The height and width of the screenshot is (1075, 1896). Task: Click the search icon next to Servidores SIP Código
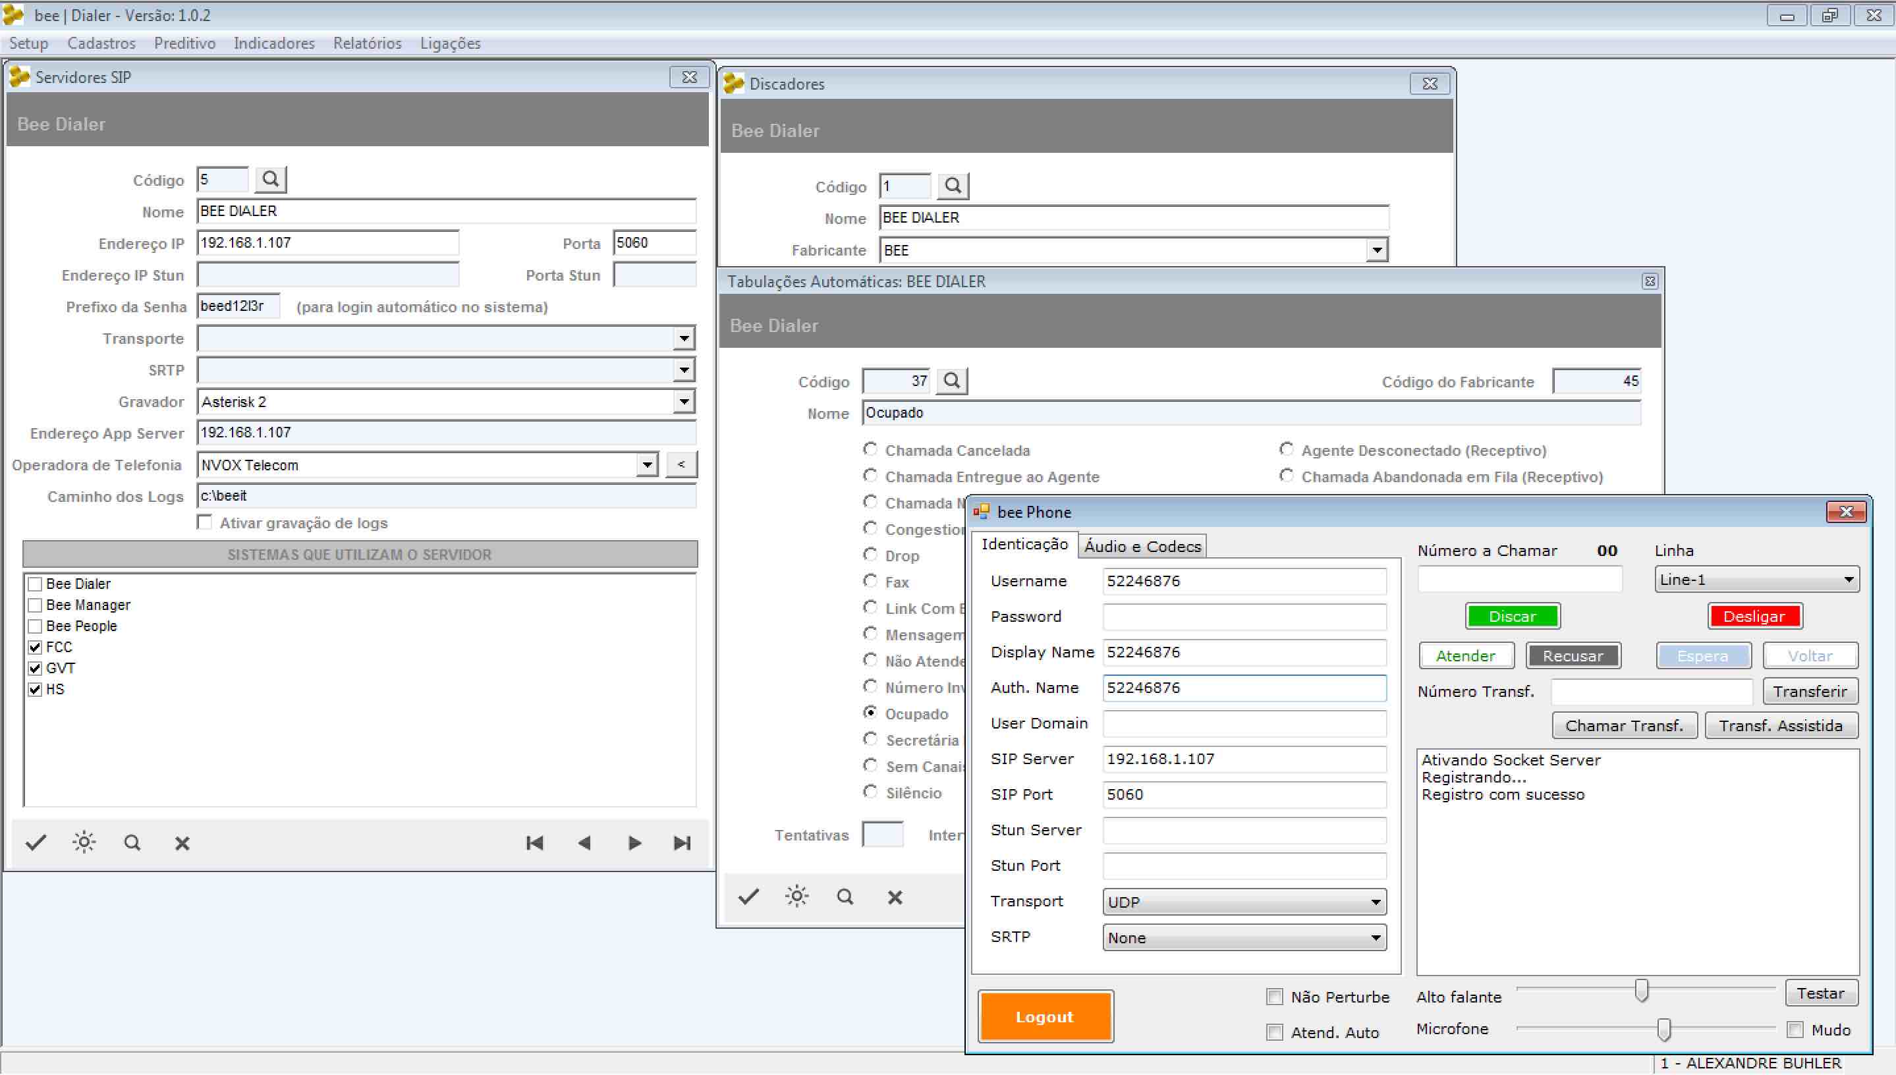[270, 179]
